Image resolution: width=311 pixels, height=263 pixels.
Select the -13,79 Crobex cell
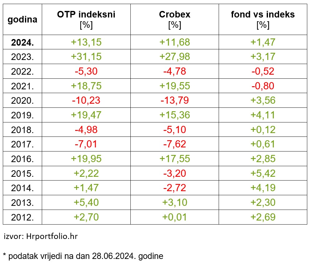coord(174,101)
